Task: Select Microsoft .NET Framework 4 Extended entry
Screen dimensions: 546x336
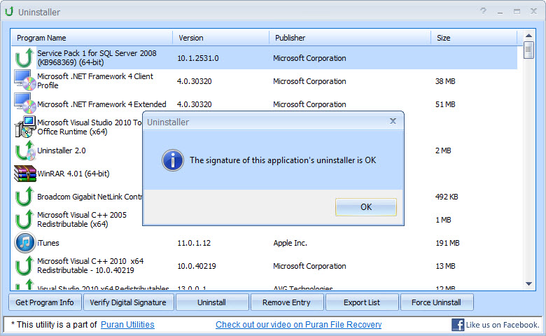Action: click(x=101, y=104)
